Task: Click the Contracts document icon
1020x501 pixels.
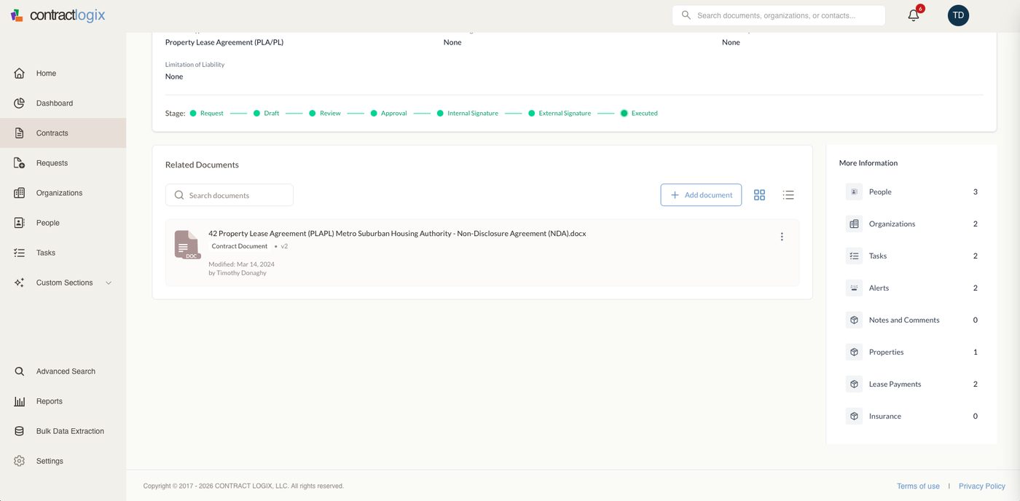Action: 20,133
